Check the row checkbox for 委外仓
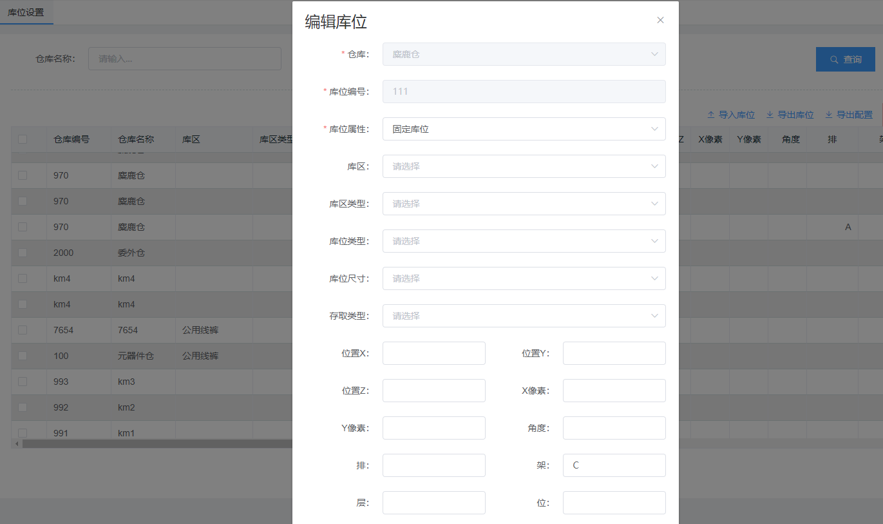The width and height of the screenshot is (883, 524). (x=23, y=253)
